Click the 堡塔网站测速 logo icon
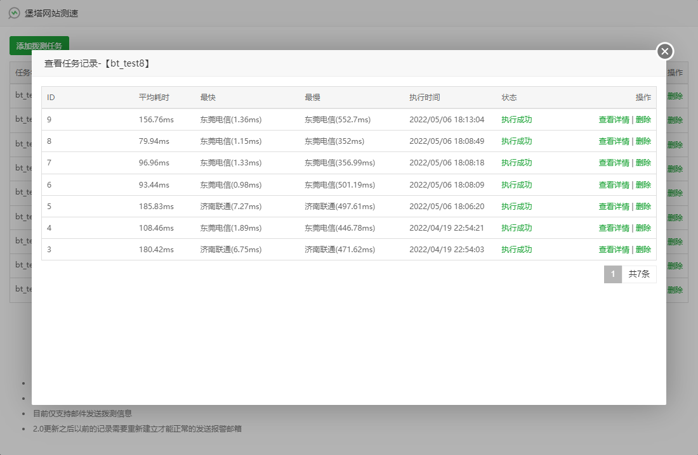698x455 pixels. tap(14, 13)
